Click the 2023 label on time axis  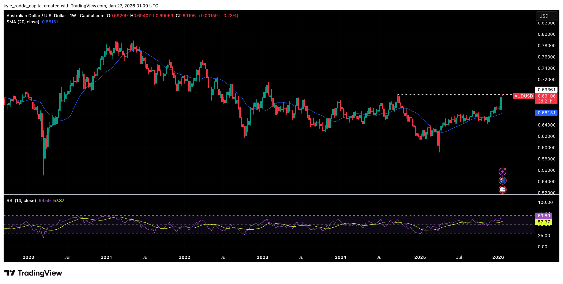pos(262,257)
